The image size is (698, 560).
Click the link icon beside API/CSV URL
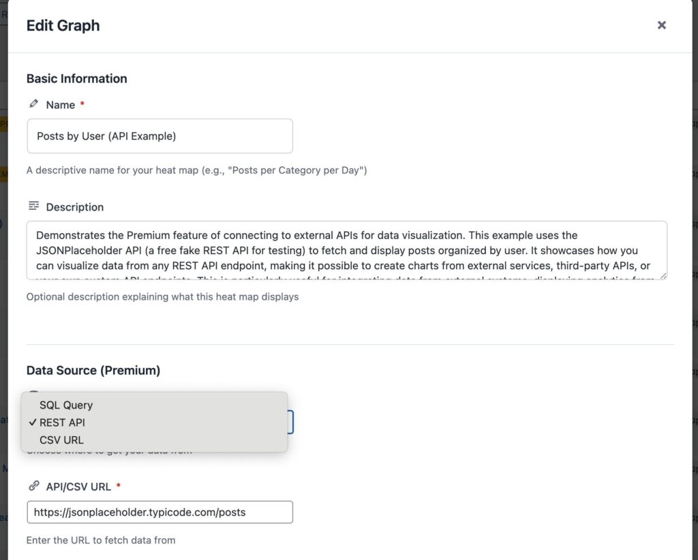[33, 486]
